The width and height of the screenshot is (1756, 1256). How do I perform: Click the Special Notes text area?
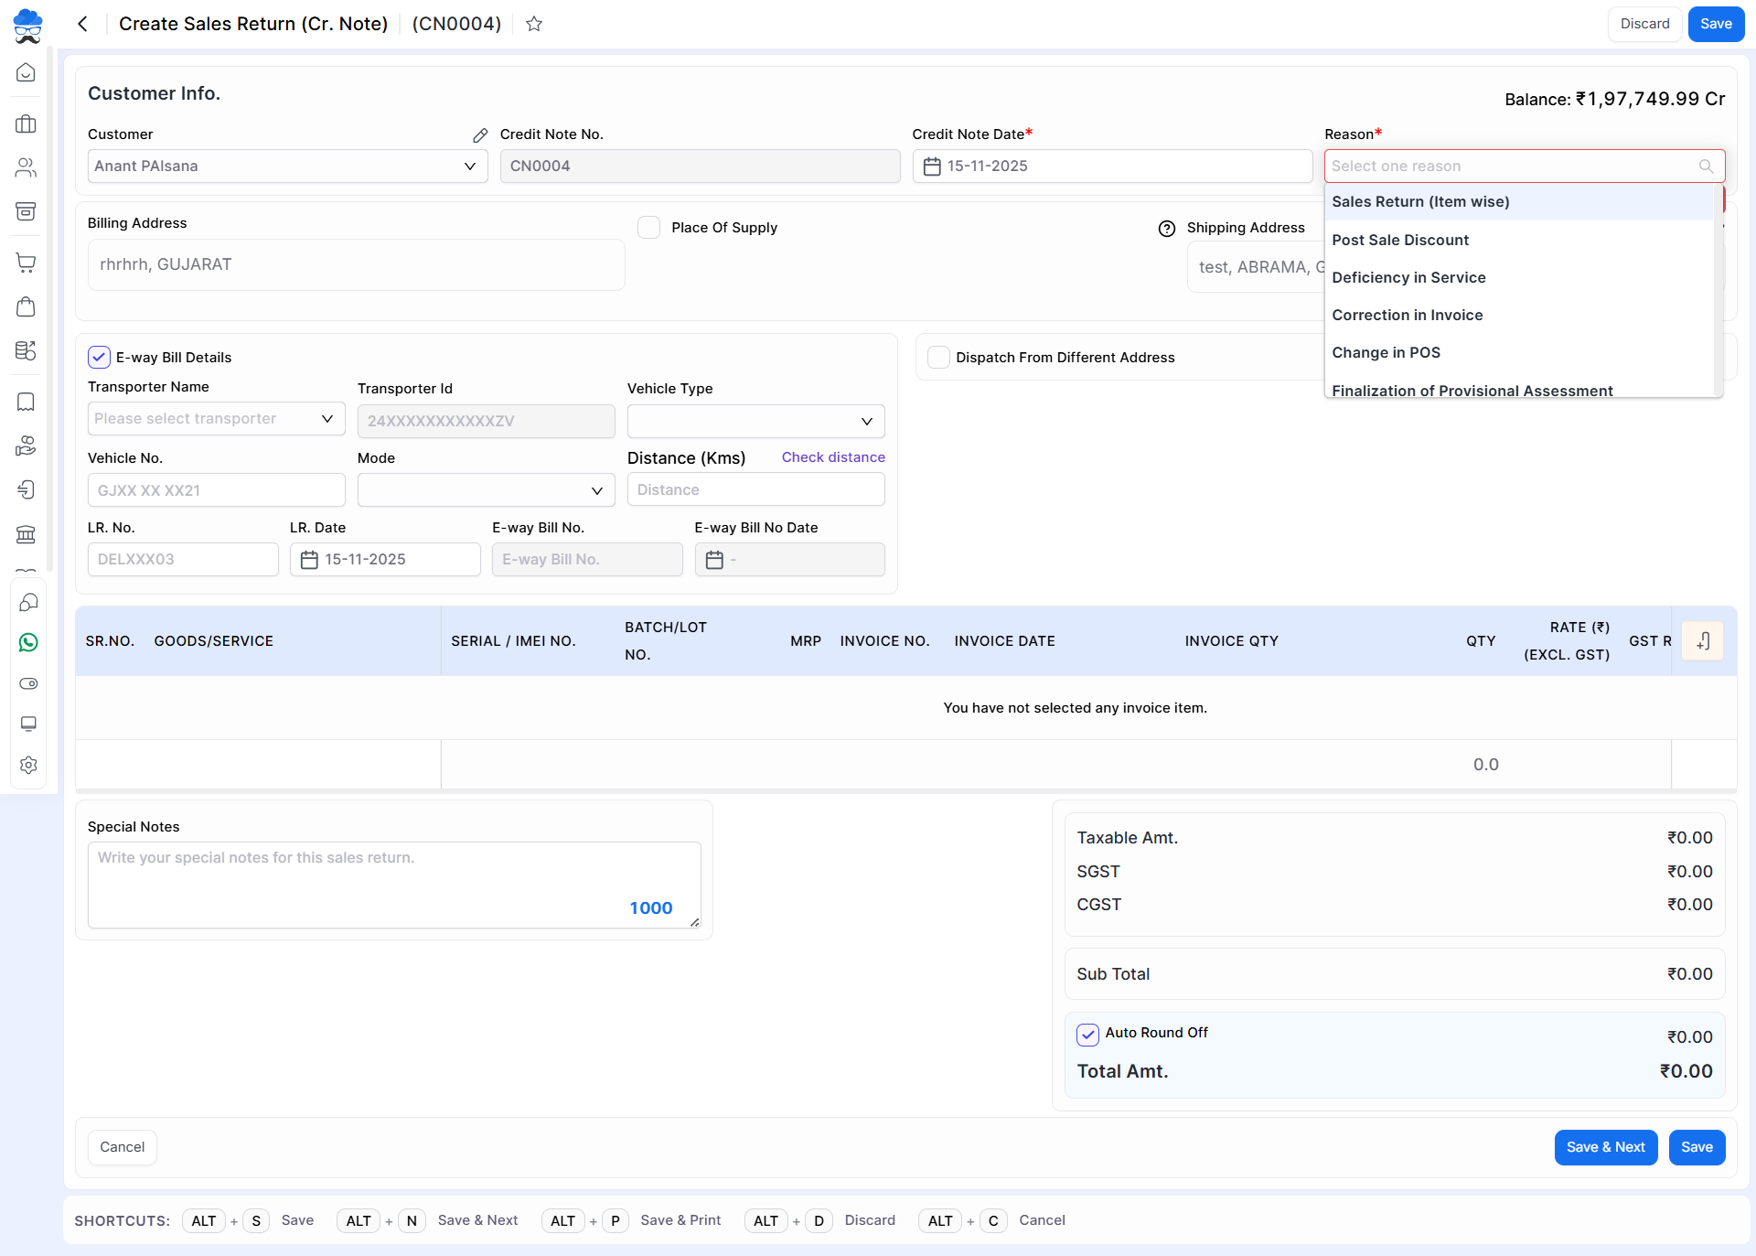click(393, 884)
